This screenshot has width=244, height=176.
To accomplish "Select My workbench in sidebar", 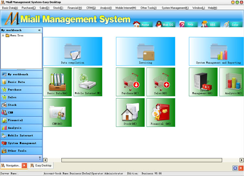I will (x=21, y=75).
